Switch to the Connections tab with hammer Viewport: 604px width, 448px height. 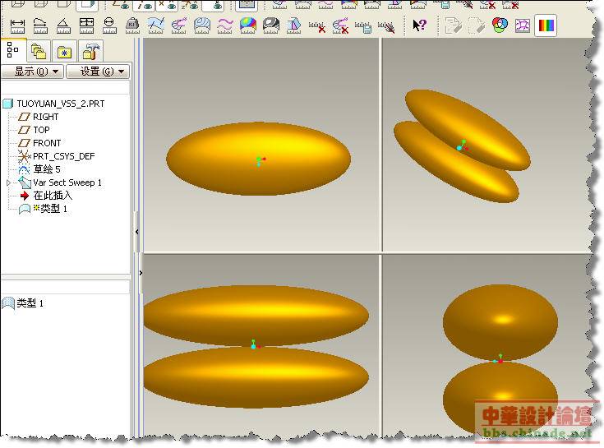[90, 51]
